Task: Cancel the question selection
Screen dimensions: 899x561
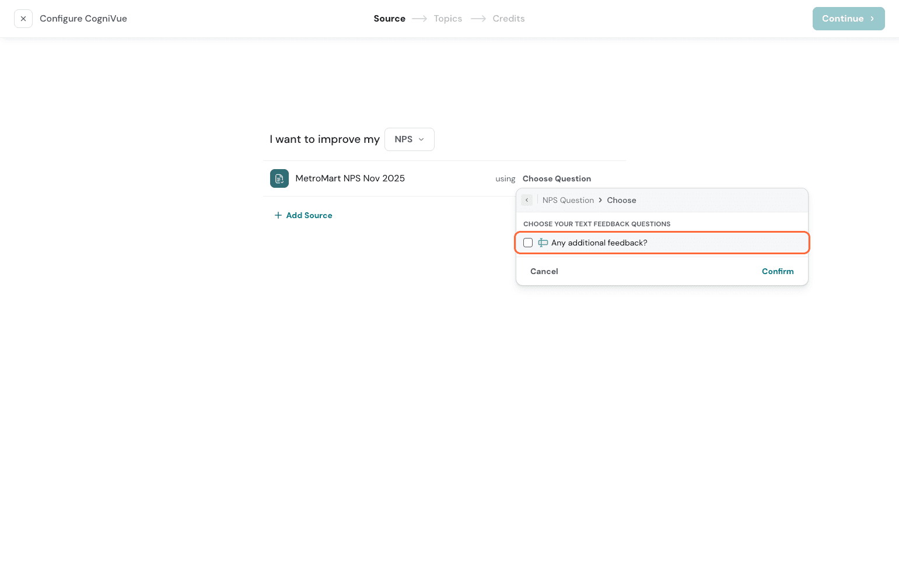Action: click(x=544, y=271)
